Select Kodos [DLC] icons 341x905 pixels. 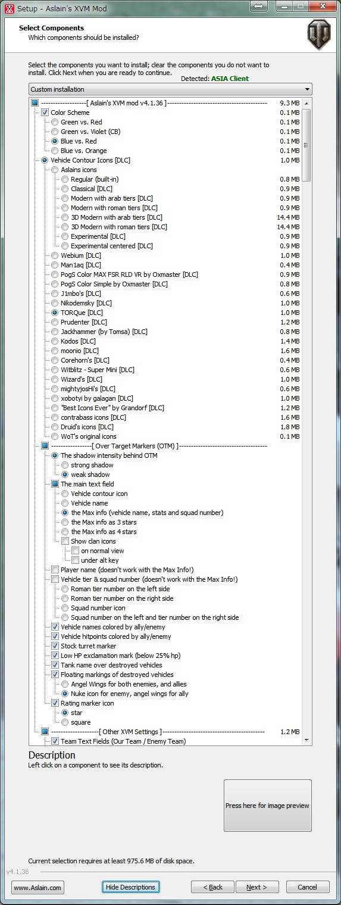[55, 341]
